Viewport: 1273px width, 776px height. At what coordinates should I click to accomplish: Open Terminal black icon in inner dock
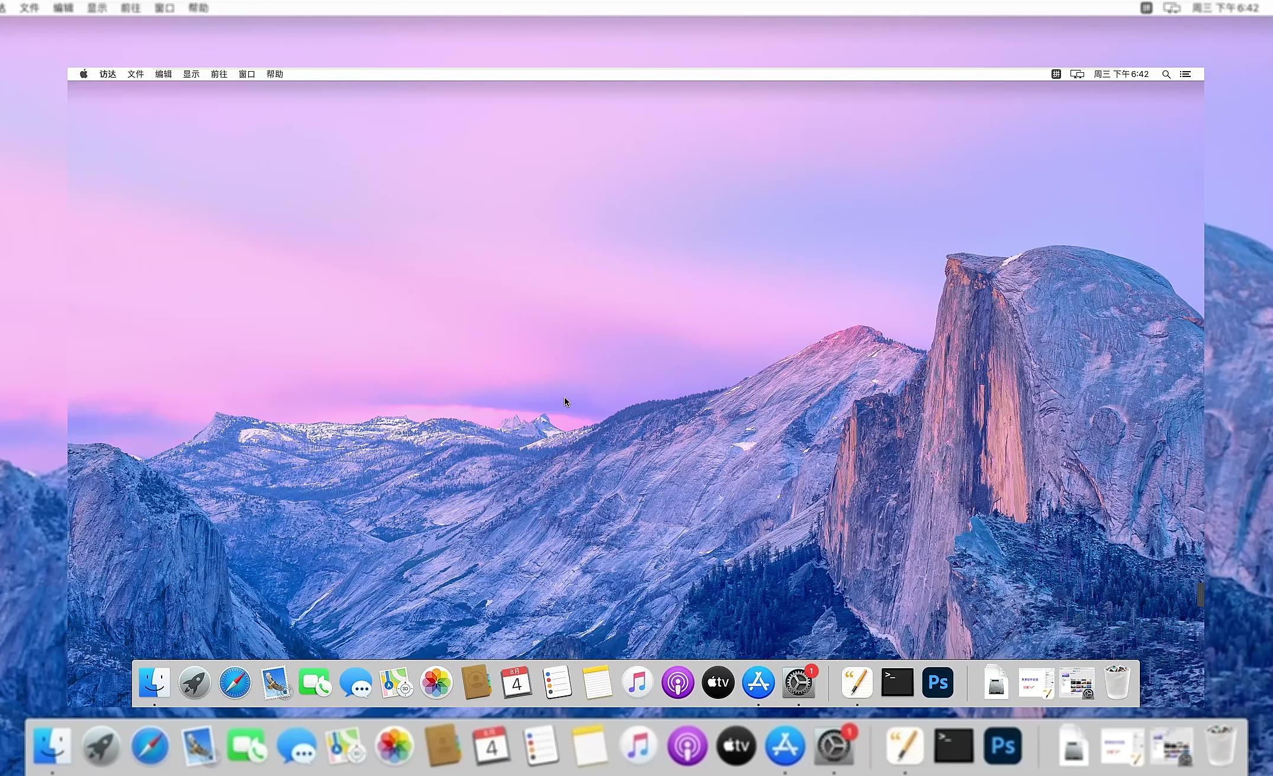point(898,682)
